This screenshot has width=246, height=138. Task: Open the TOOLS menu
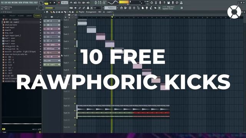(x=32, y=3)
